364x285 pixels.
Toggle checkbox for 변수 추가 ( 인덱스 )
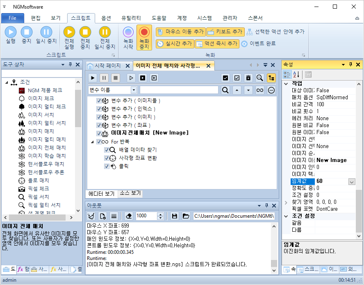(99, 109)
